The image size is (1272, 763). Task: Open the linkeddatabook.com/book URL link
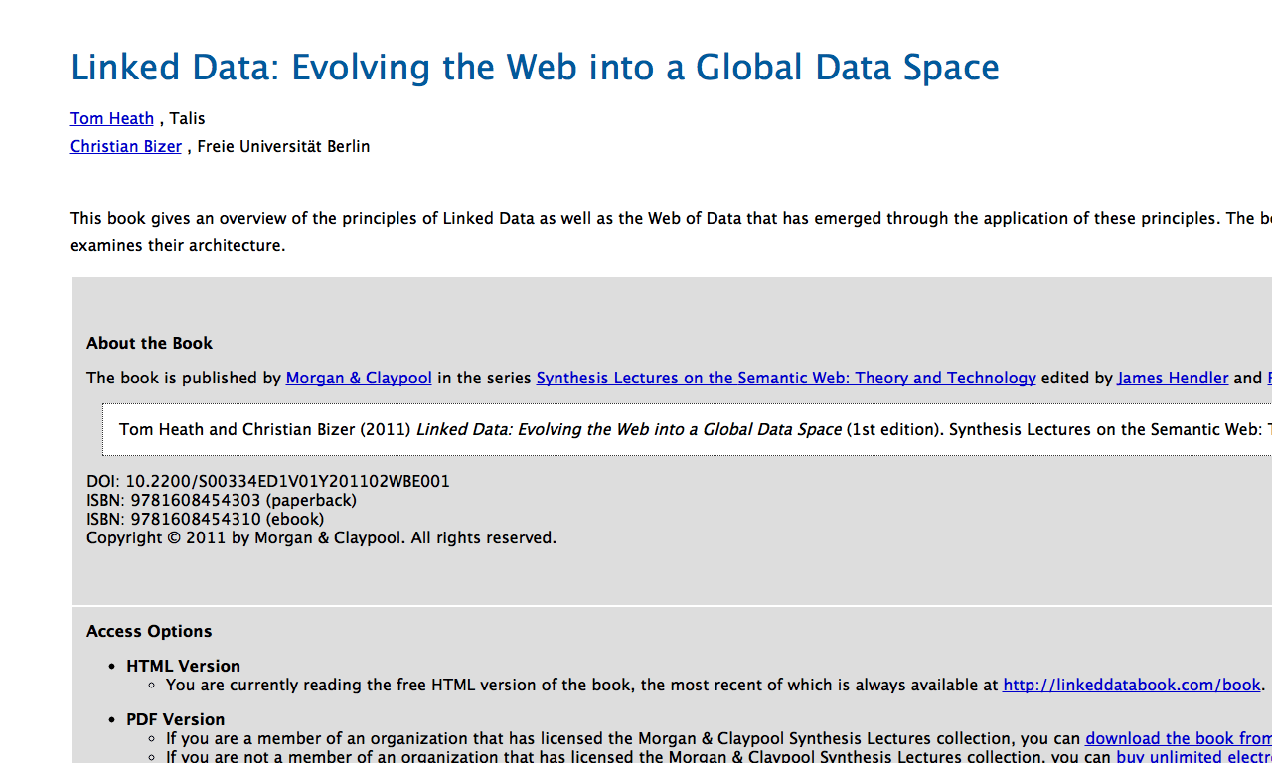point(1132,685)
